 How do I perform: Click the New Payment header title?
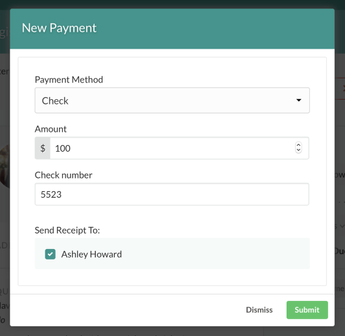pos(59,28)
